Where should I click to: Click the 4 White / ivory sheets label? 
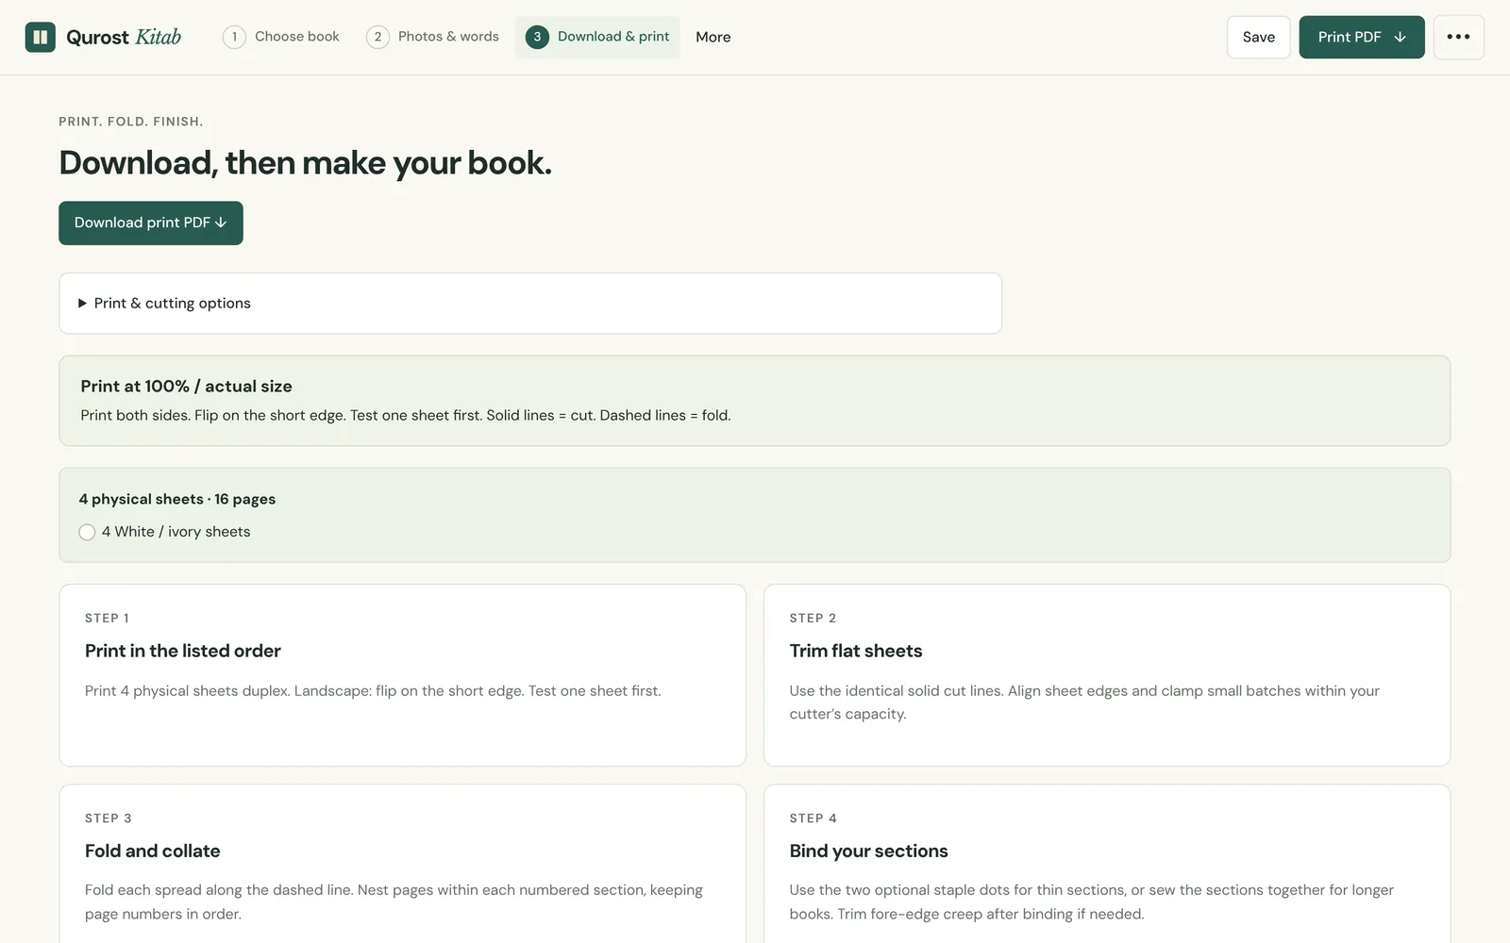click(176, 532)
